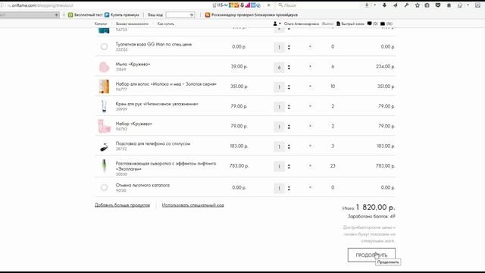
Task: Click the Бесплатный тест bookmark
Action: (x=86, y=15)
